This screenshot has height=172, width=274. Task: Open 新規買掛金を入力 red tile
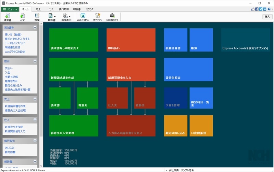(131, 70)
